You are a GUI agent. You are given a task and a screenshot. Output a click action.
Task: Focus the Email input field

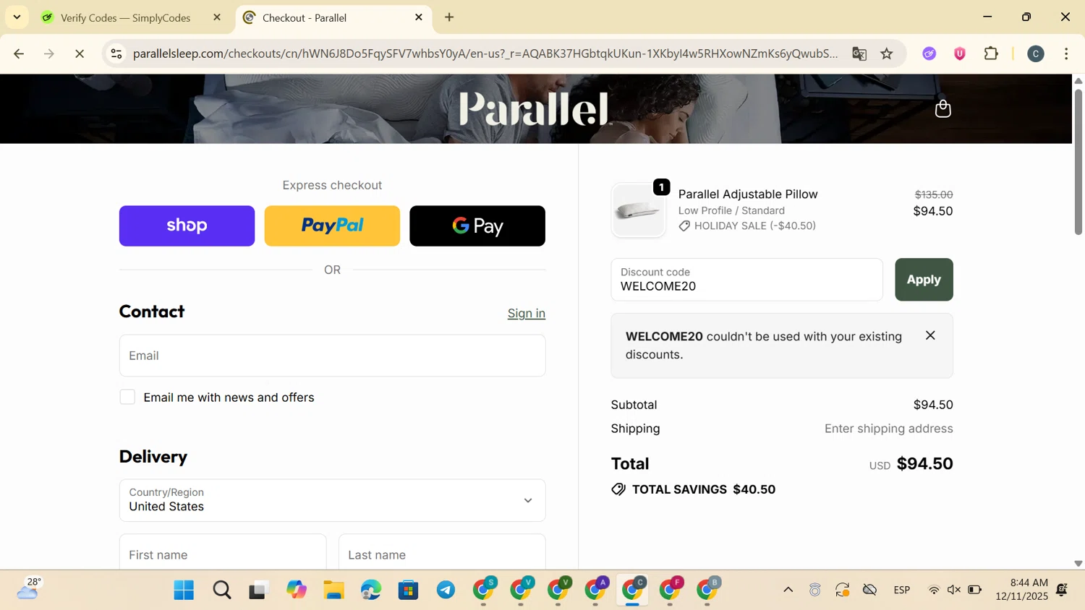click(332, 356)
